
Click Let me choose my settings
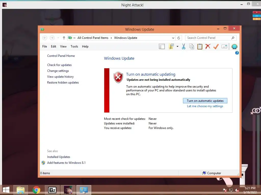(205, 106)
